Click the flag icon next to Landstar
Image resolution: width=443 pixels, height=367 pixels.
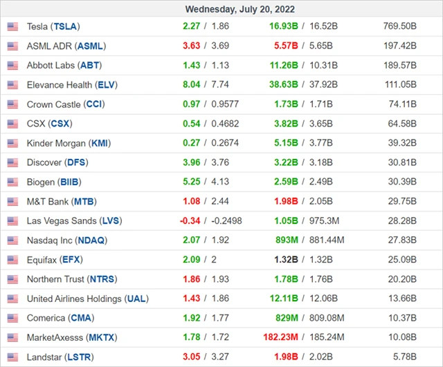click(x=12, y=357)
